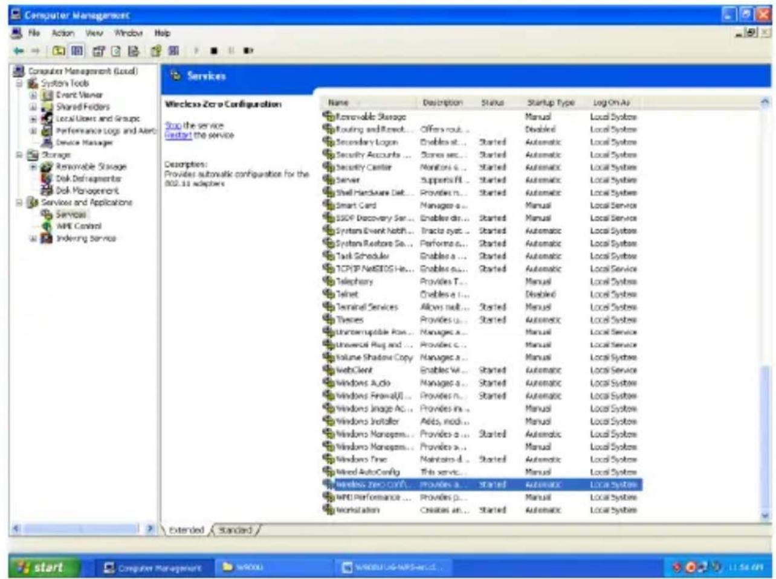Select Indexing Service in tree
The height and width of the screenshot is (579, 776).
[86, 238]
